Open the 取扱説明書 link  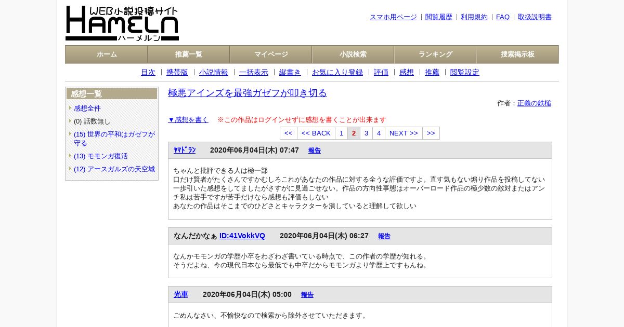point(535,17)
